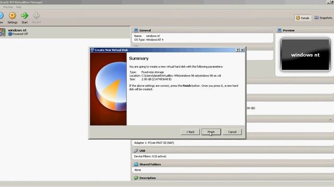Open Settings gear in VirtualBox toolbar

[13, 18]
